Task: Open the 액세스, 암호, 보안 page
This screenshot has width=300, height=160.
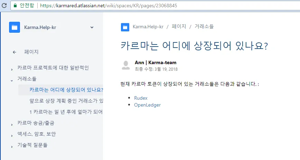Action: [37, 134]
